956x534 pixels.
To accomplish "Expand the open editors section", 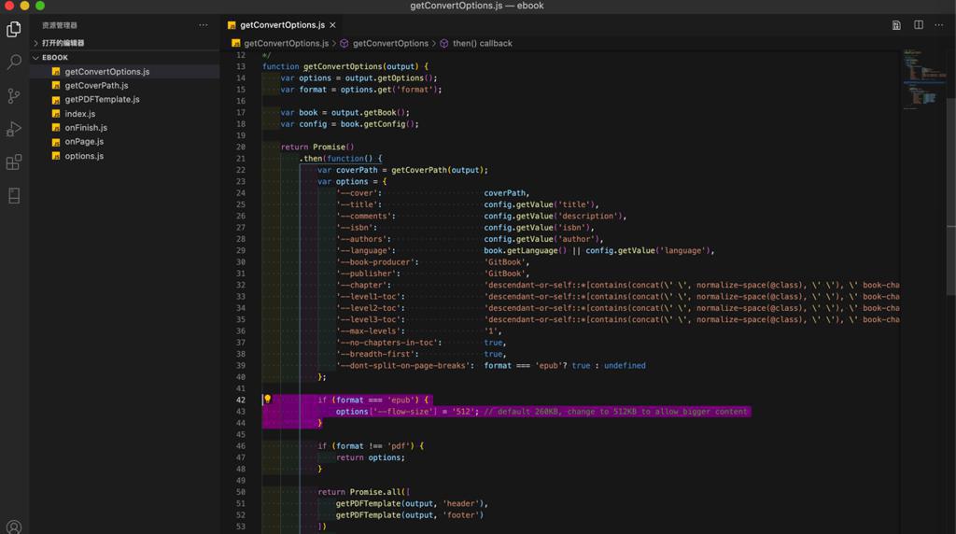I will (x=125, y=43).
